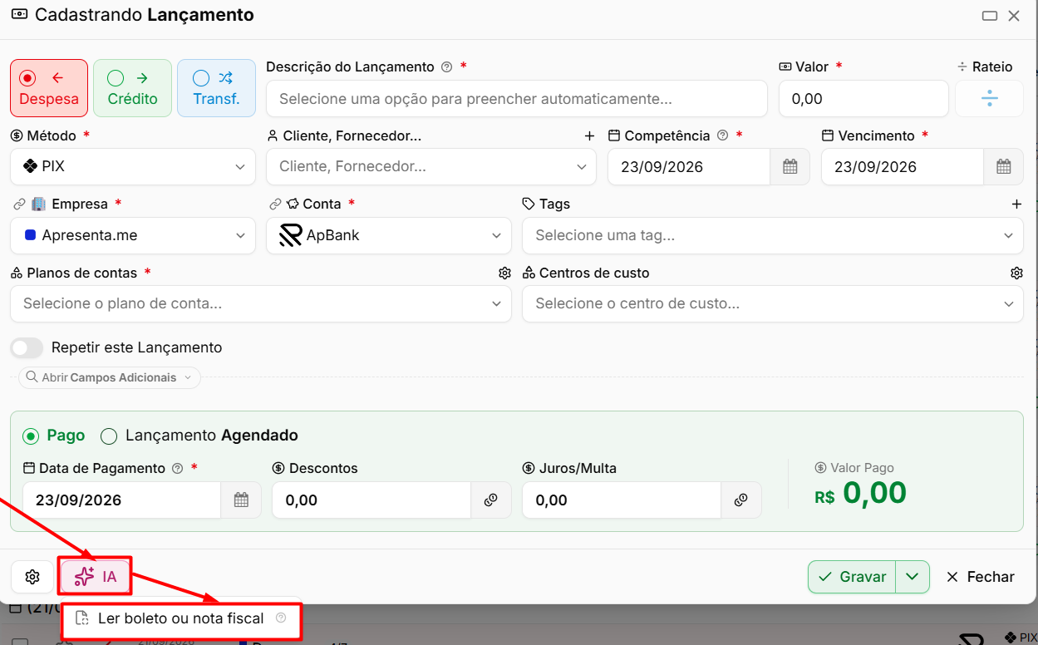Select Lançamento Agendado radio button
This screenshot has width=1038, height=645.
pyautogui.click(x=109, y=436)
